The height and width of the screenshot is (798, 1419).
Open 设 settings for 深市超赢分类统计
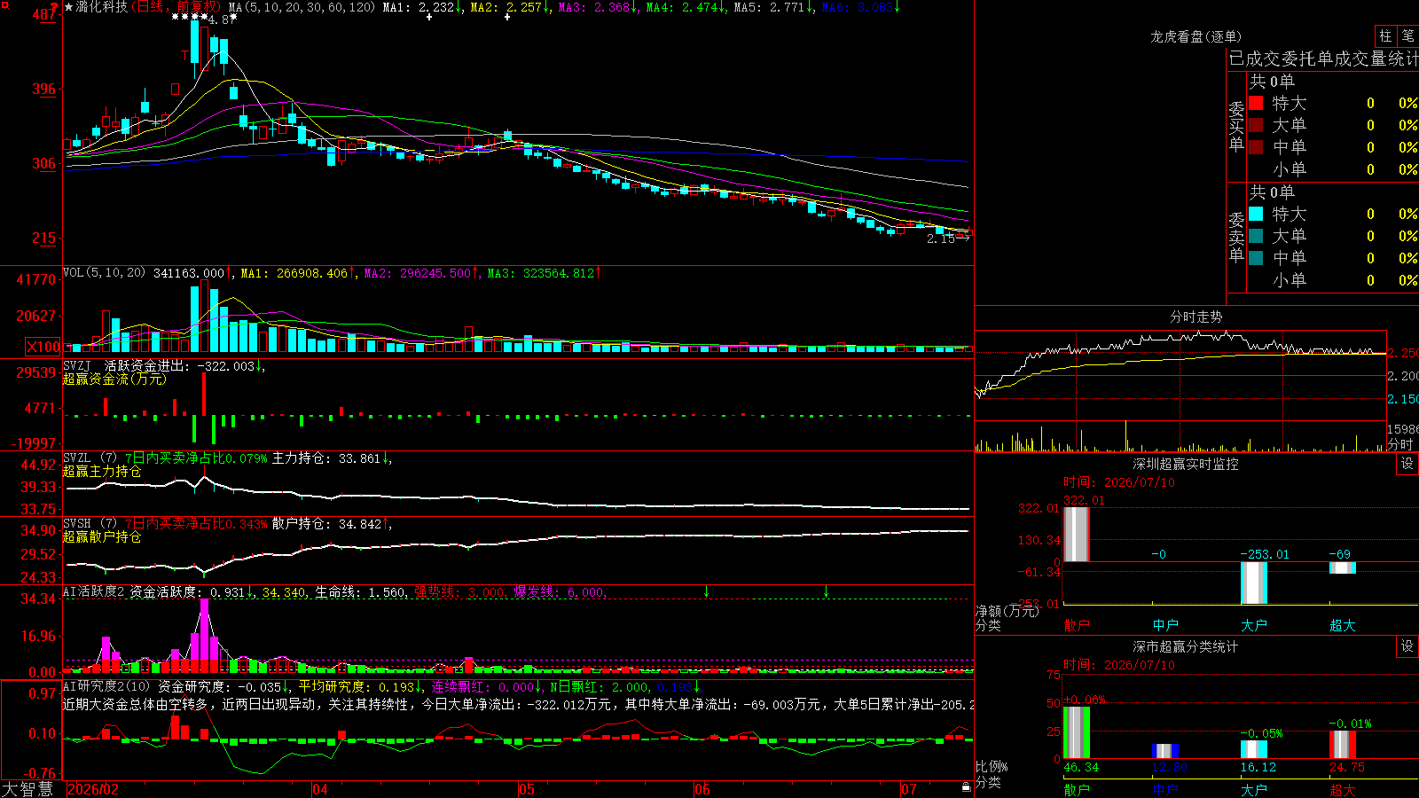tap(1407, 646)
